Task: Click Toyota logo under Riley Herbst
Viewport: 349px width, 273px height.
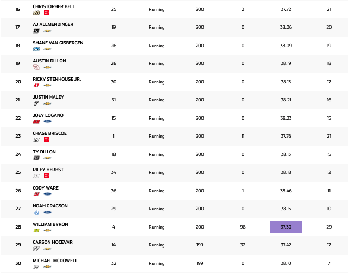Action: click(x=47, y=175)
